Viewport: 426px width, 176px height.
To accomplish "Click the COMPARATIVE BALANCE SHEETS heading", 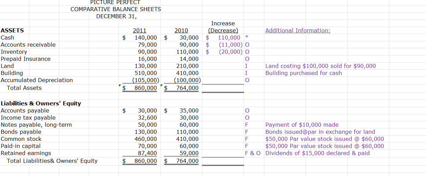I will tap(116, 9).
